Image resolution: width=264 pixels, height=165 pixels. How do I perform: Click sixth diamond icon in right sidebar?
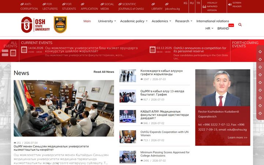pyautogui.click(x=260, y=90)
